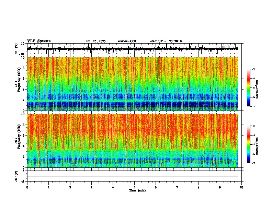This screenshot has height=210, width=272.
Task: Click the 'Time (min)' axis label
Action: click(x=137, y=190)
